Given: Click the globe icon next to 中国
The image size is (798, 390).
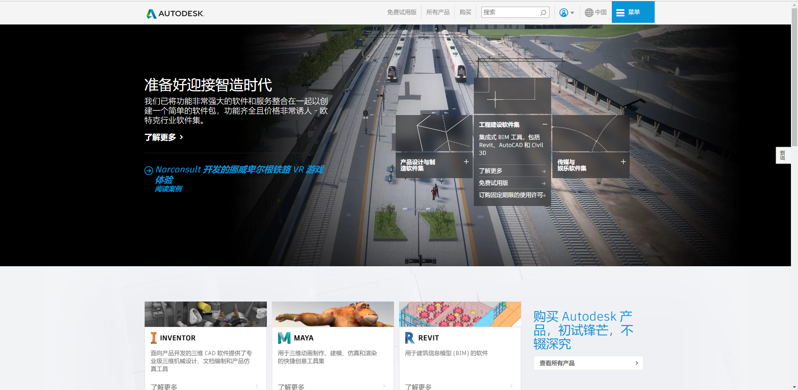Looking at the screenshot, I should pos(589,12).
